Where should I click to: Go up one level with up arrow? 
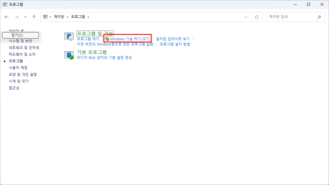tap(34, 17)
